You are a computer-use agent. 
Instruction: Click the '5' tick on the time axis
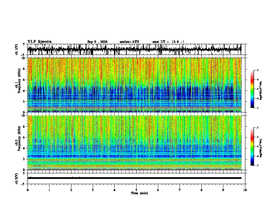tap(136, 190)
